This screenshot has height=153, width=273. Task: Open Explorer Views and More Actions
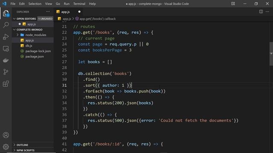pyautogui.click(x=48, y=11)
